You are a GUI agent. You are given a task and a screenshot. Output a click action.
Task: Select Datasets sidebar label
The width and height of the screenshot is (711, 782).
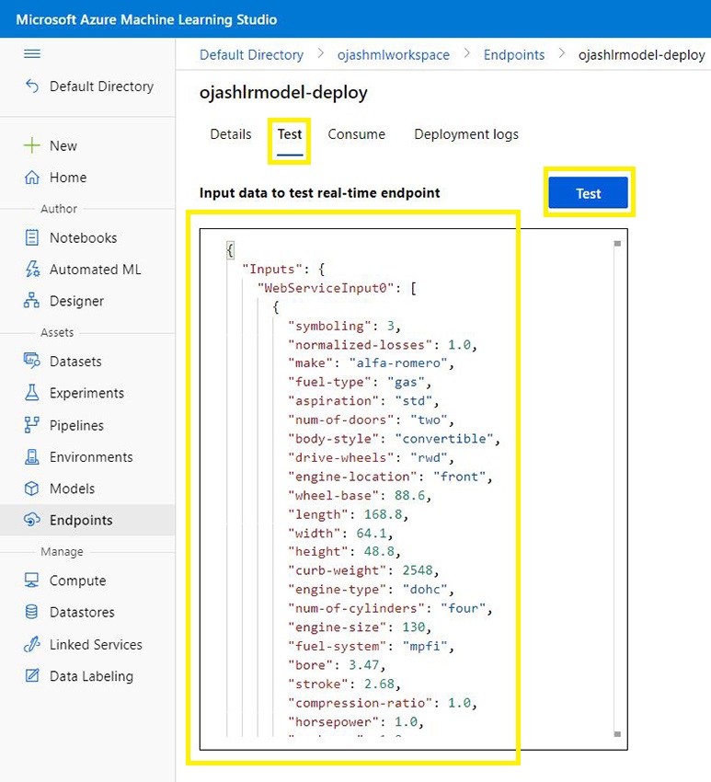[75, 361]
